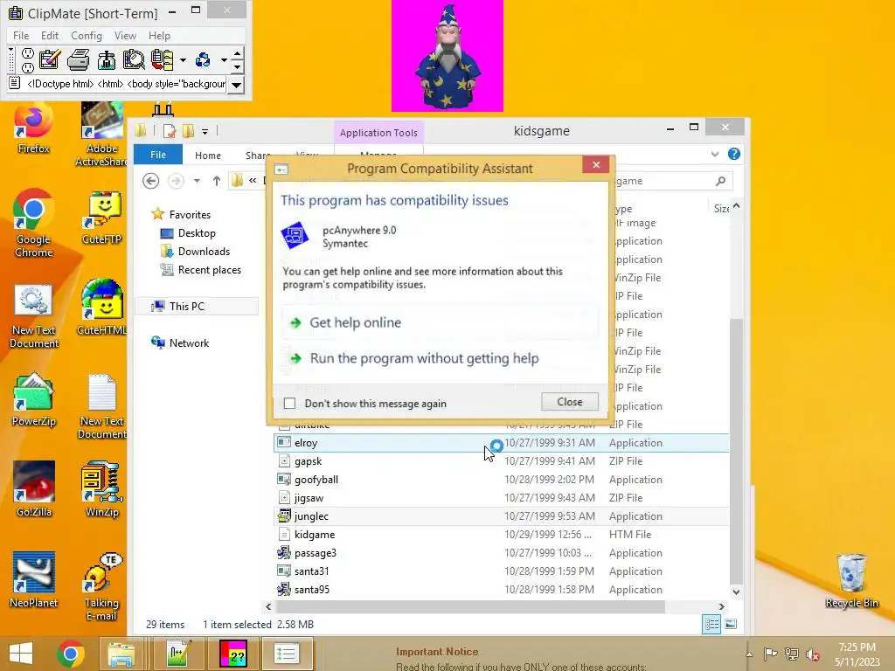
Task: Click Explorer horizontal scrollbar right arrow
Action: coord(721,606)
